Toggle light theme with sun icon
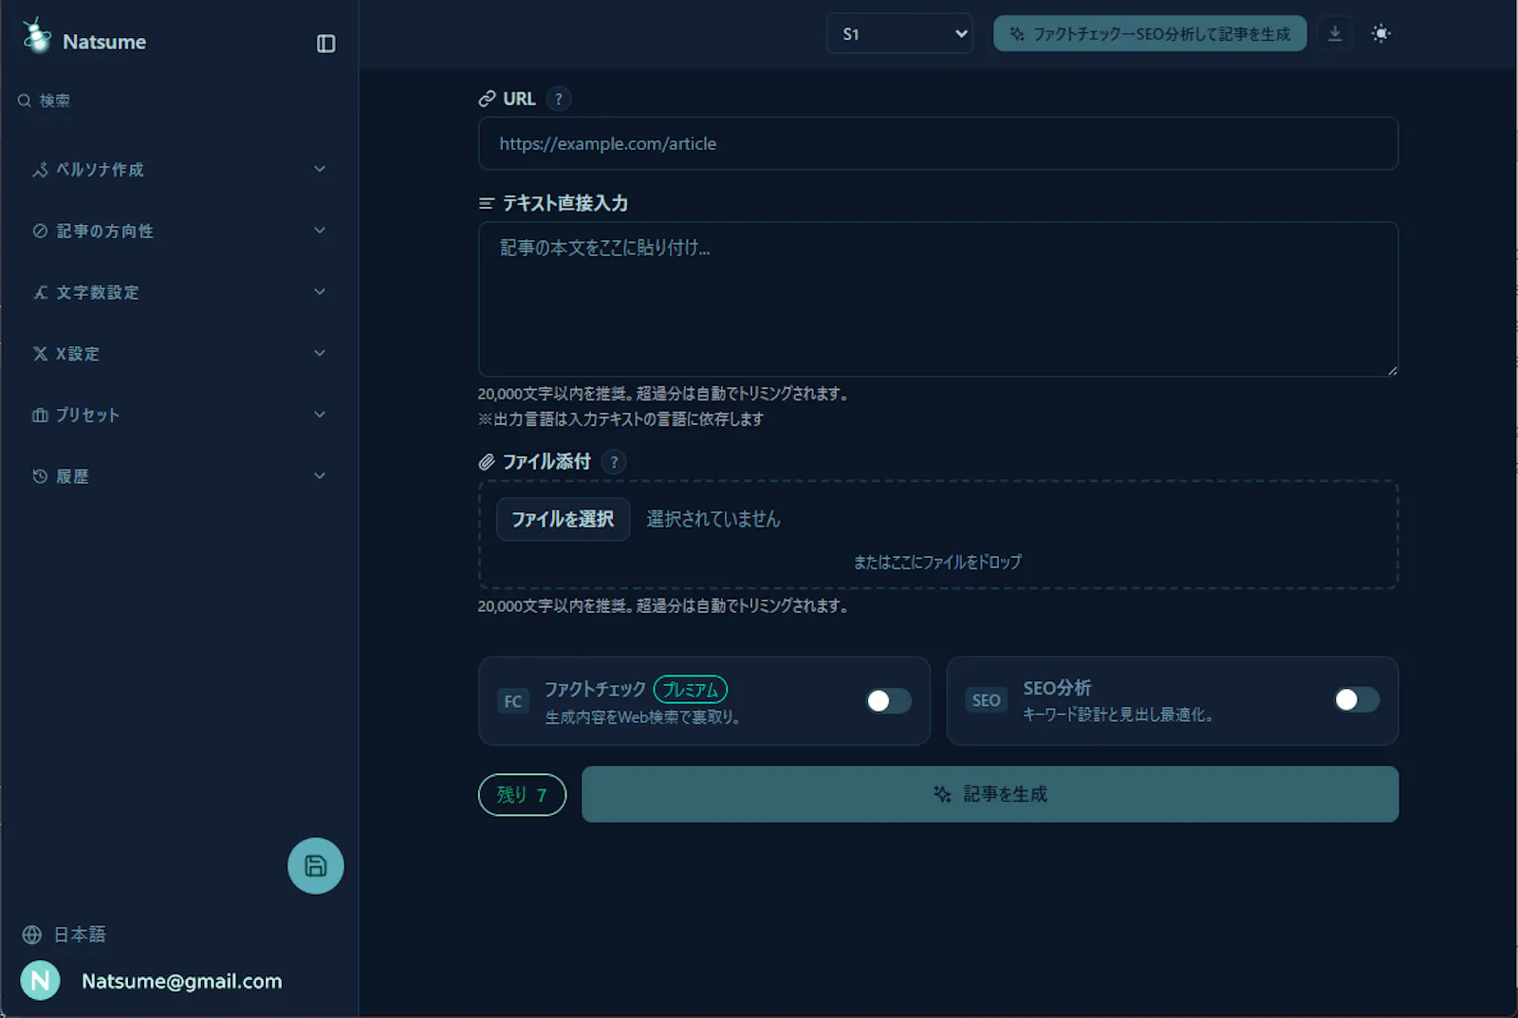The height and width of the screenshot is (1018, 1518). (x=1381, y=33)
